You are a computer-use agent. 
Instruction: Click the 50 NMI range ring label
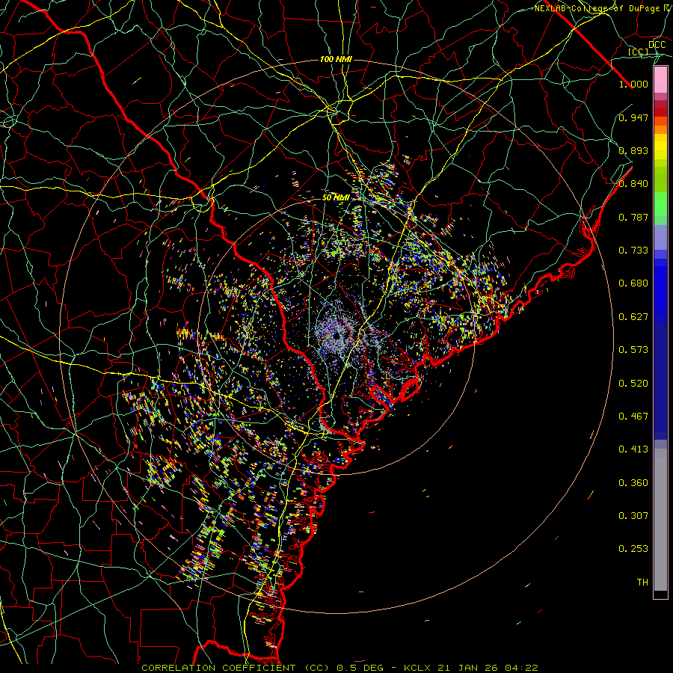point(336,198)
